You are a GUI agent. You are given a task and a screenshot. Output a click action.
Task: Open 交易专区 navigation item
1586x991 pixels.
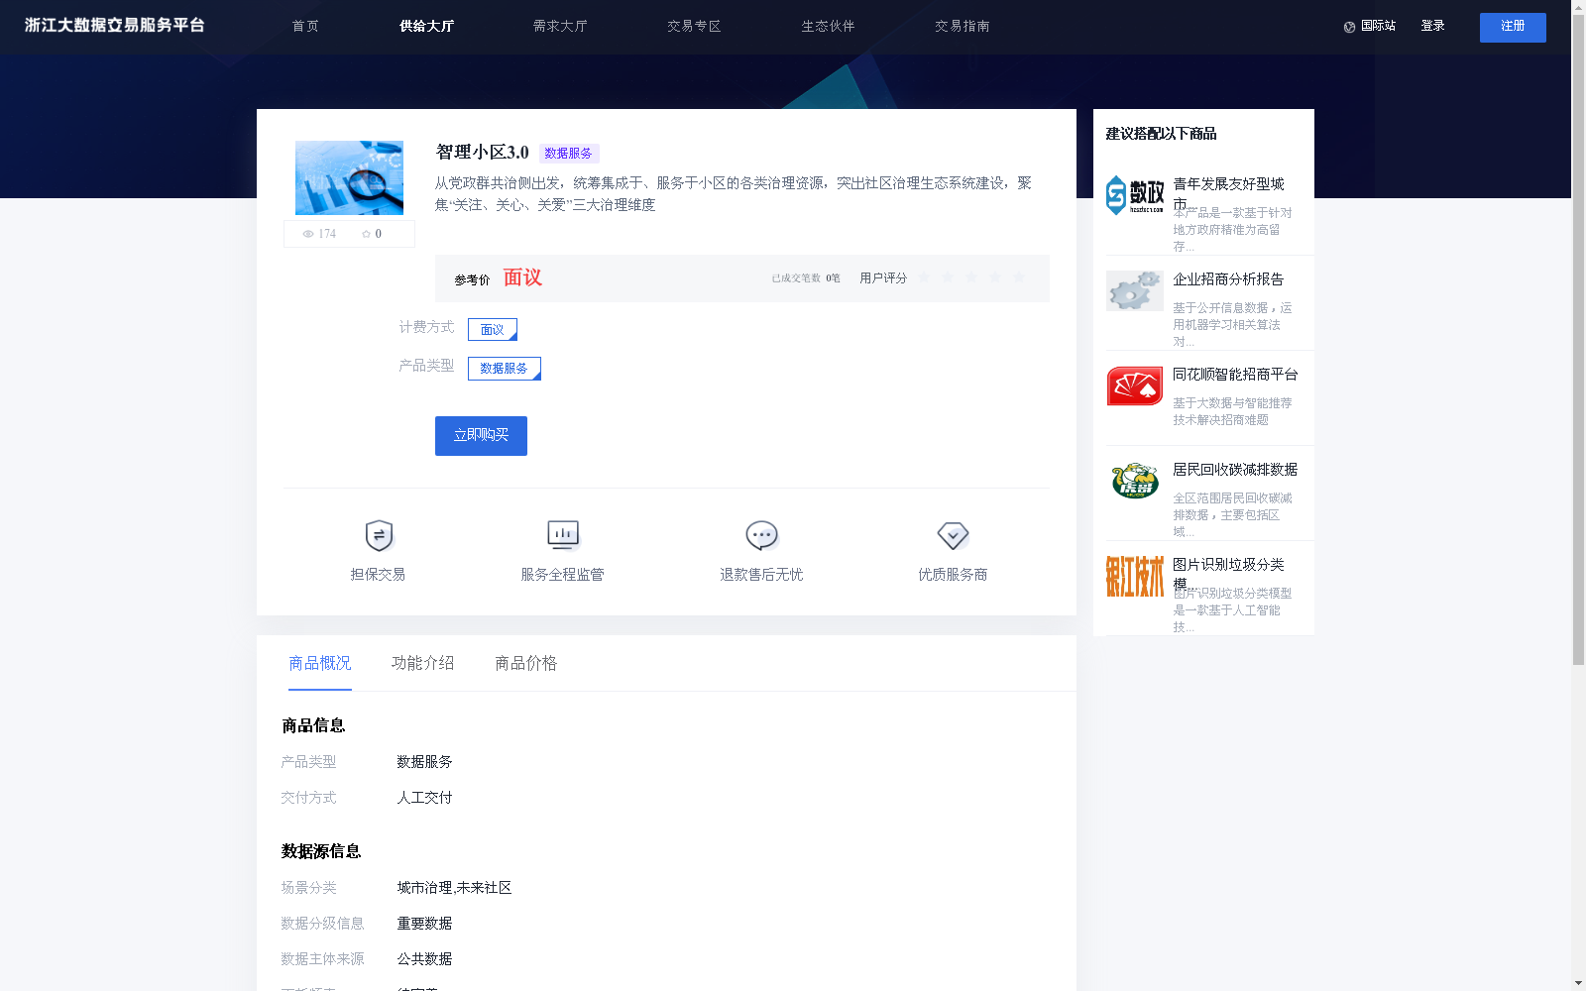click(694, 26)
